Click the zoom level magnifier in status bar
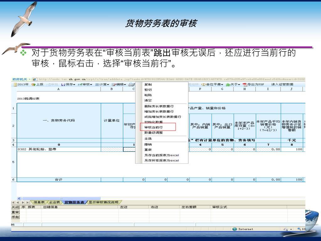The width and height of the screenshot is (321, 241). [x=299, y=229]
